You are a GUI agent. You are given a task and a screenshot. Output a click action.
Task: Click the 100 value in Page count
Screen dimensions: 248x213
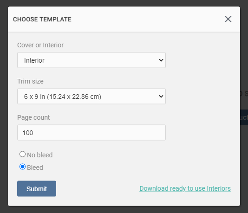pos(28,133)
